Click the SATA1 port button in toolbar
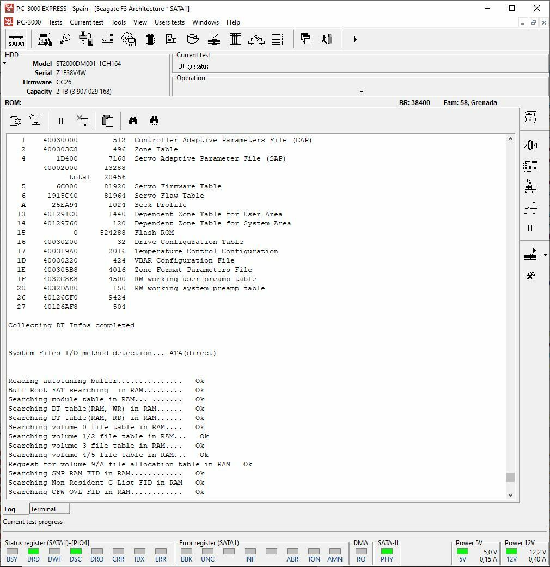The image size is (550, 567). point(16,39)
